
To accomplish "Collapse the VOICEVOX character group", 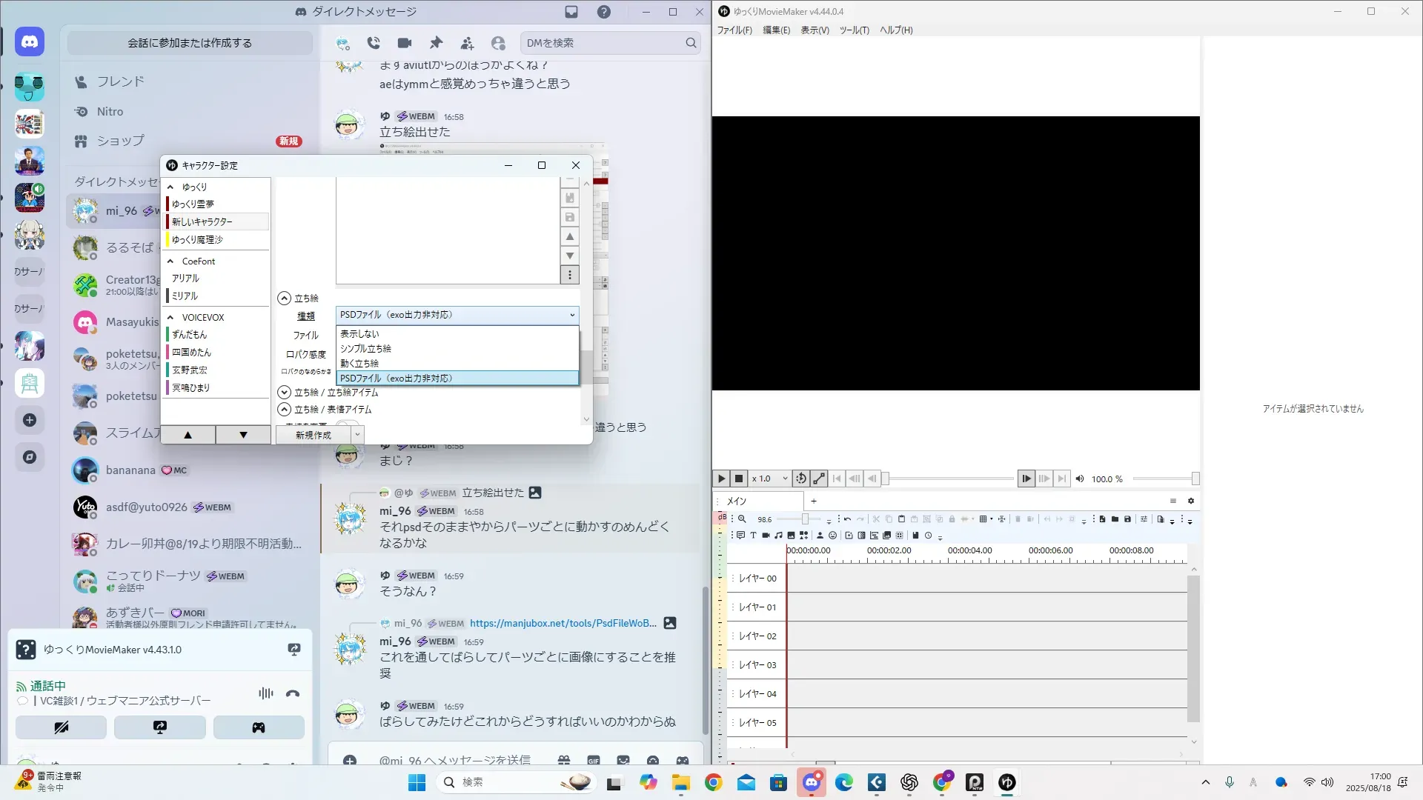I will pos(170,317).
